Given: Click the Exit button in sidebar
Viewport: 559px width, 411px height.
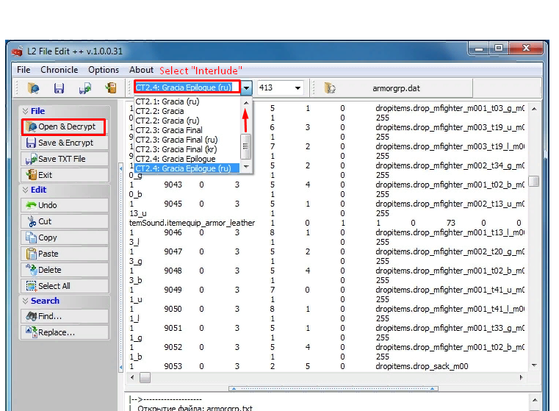Looking at the screenshot, I should (65, 175).
